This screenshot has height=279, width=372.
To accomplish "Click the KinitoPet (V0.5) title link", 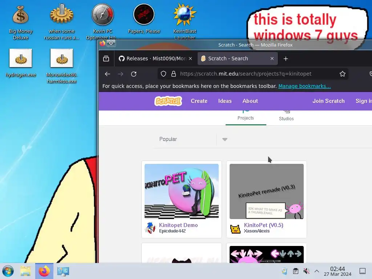I will pyautogui.click(x=264, y=225).
